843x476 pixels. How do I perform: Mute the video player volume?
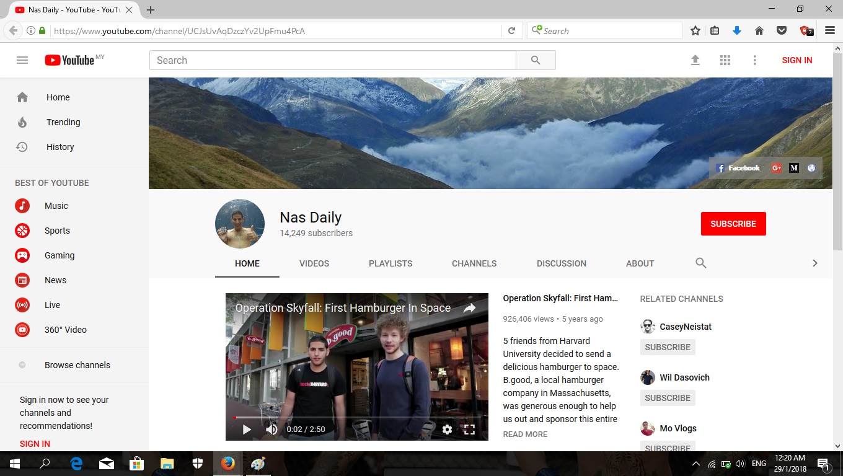pos(271,429)
